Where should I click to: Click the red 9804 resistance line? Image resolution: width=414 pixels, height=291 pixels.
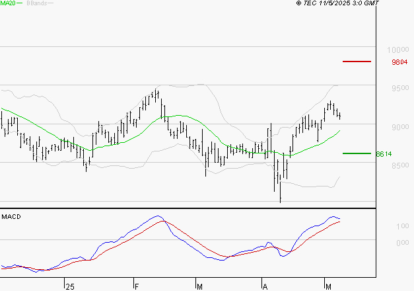(357, 62)
